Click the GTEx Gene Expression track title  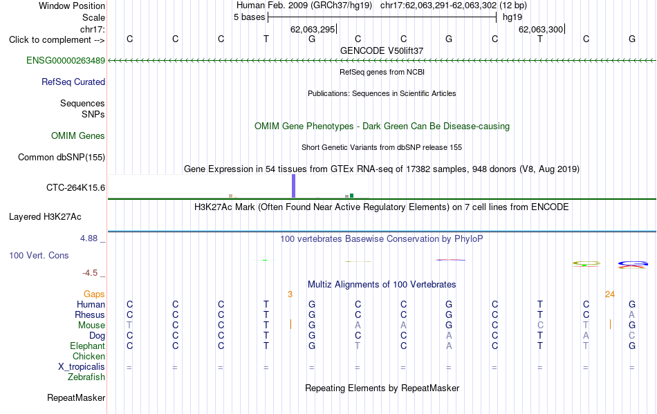(382, 169)
